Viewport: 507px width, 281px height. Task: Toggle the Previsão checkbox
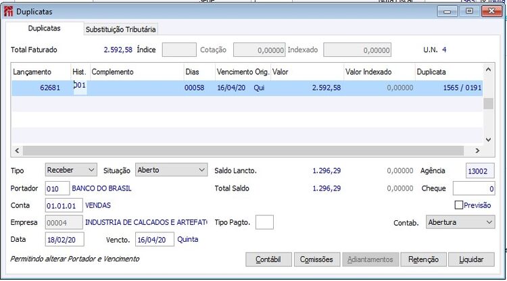[x=458, y=205]
